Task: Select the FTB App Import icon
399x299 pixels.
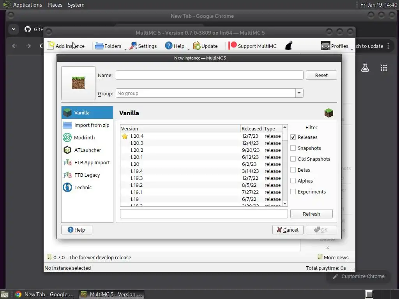Action: tap(67, 162)
